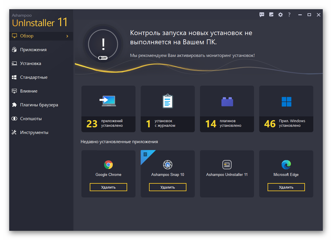The width and height of the screenshot is (332, 240).
Task: Open the 46 Прил. Windows установлено tile
Action: 286,109
